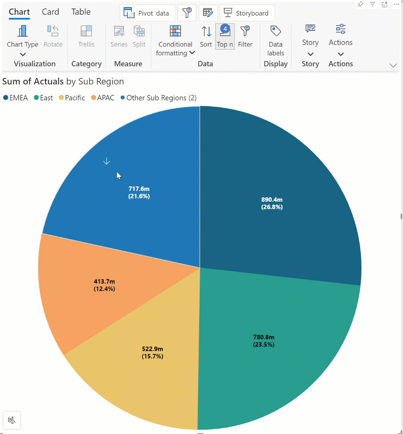Click the chart view icon at bottom left

point(12,420)
